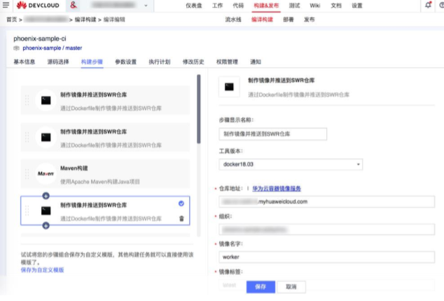The image size is (444, 301).
Task: Click the repository icon beside phoenix-sample
Action: [16, 48]
